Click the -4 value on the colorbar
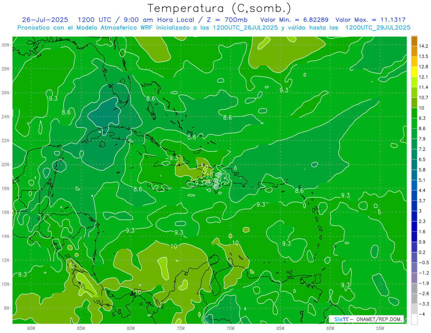Screen dimensions: 431x333 point(422,314)
